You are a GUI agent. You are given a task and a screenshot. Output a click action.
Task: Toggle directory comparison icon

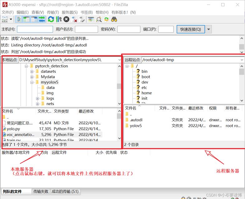click(x=99, y=20)
